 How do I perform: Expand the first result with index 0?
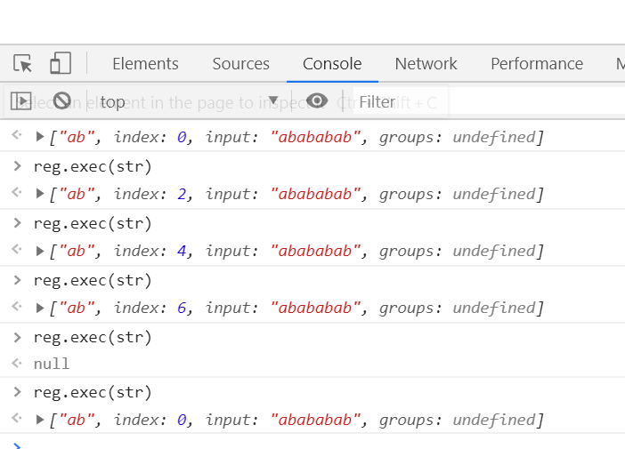click(39, 137)
